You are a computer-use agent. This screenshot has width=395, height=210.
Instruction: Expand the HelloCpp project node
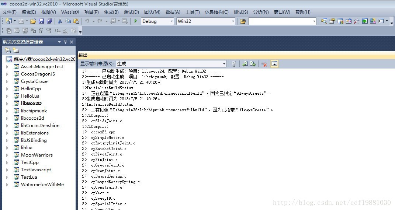[7, 89]
